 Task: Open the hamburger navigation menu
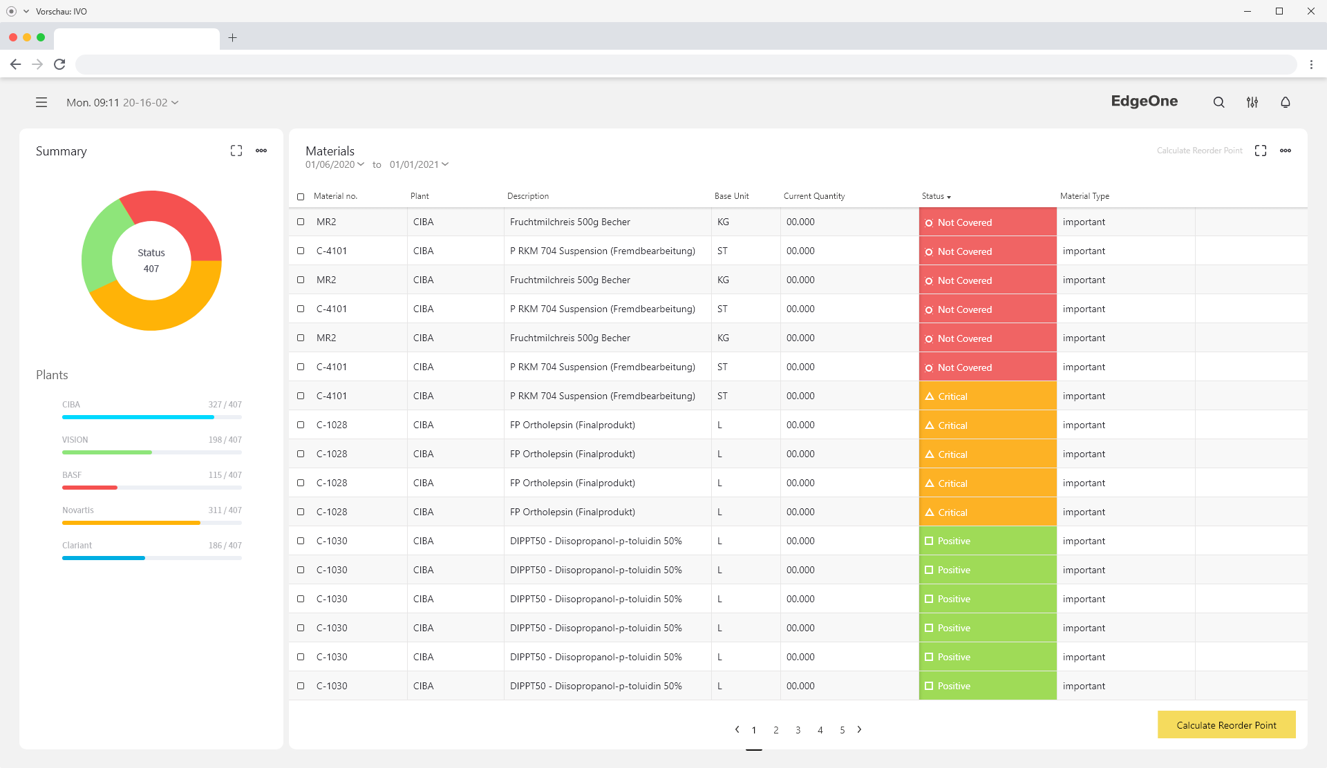[x=41, y=102]
